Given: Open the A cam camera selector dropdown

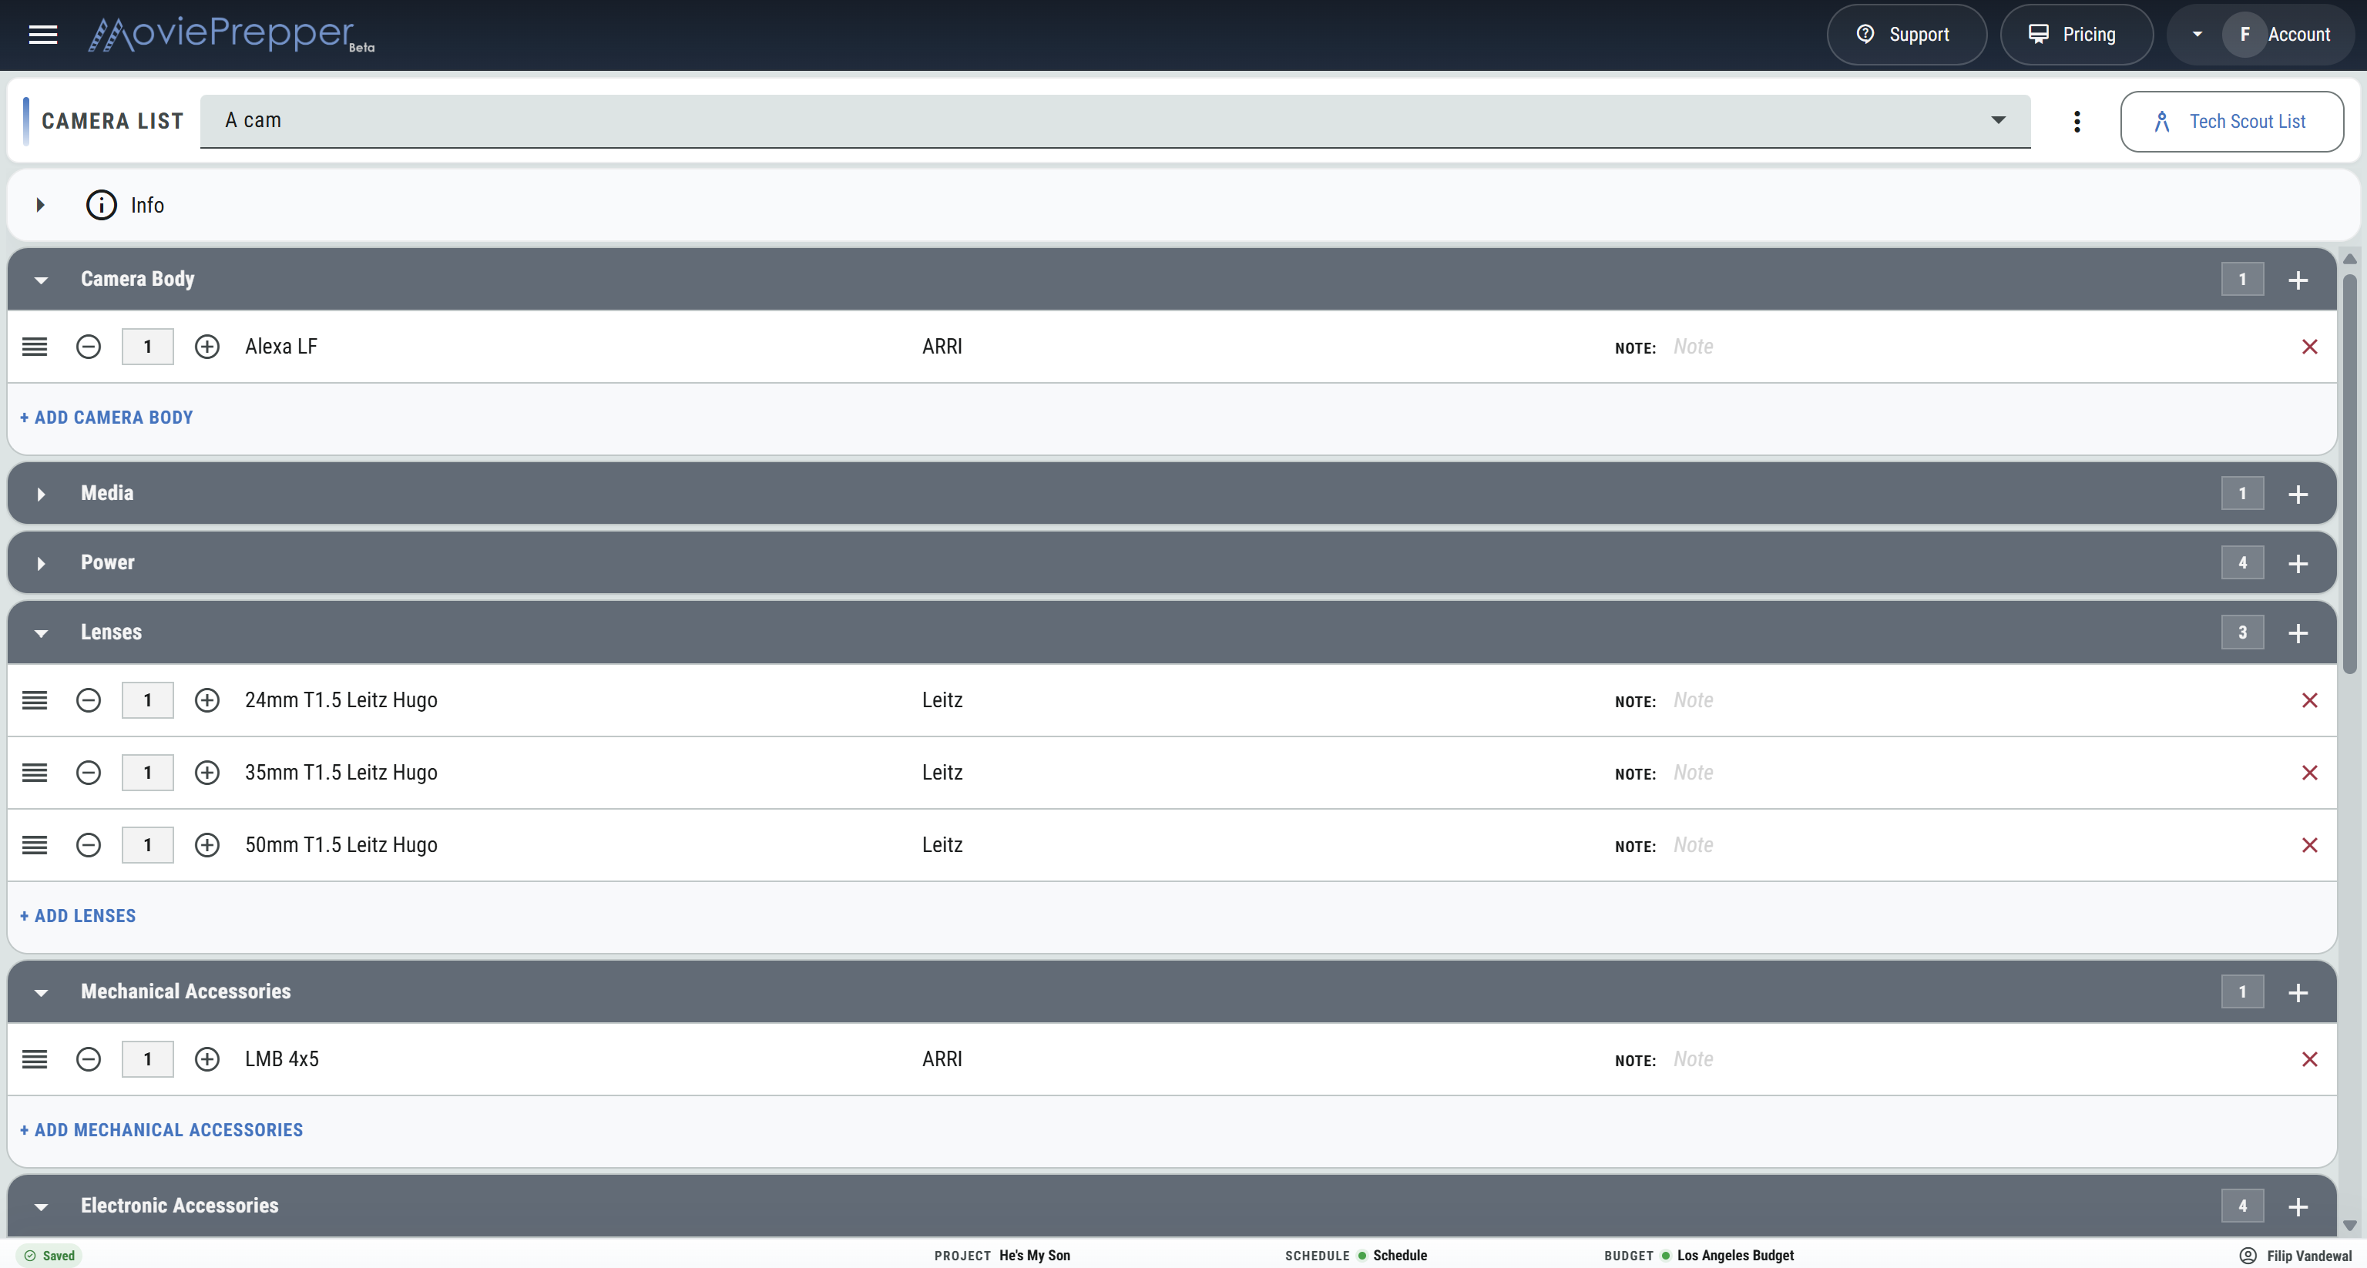Looking at the screenshot, I should pos(1116,120).
